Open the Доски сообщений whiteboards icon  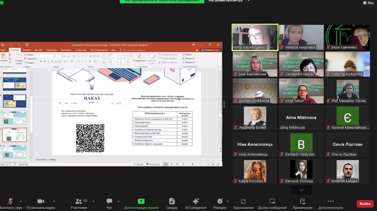coord(272,201)
